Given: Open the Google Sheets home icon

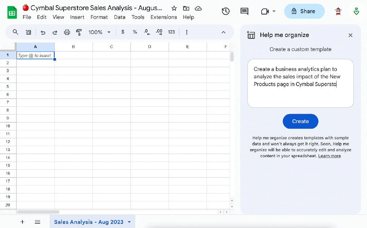Looking at the screenshot, I should coord(12,13).
